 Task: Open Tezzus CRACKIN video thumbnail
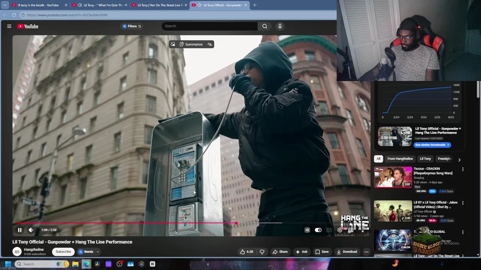(x=393, y=177)
